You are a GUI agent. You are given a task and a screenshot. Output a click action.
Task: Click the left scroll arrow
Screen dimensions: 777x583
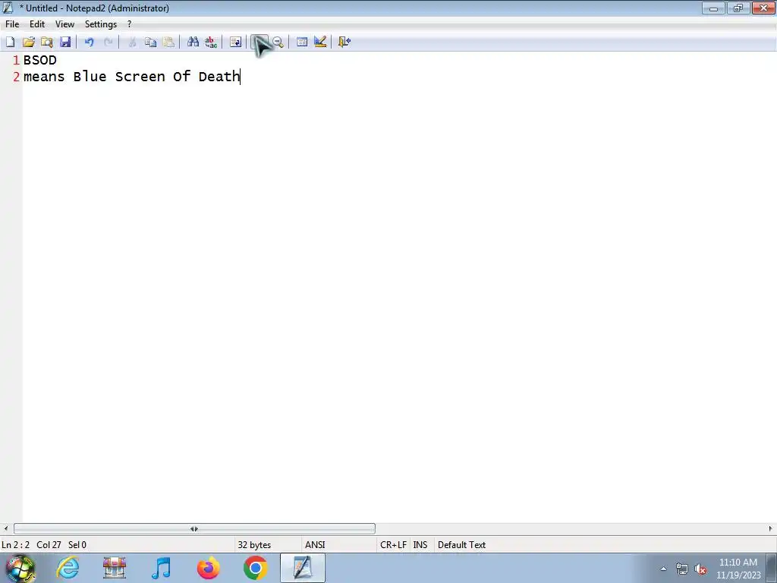pyautogui.click(x=5, y=529)
